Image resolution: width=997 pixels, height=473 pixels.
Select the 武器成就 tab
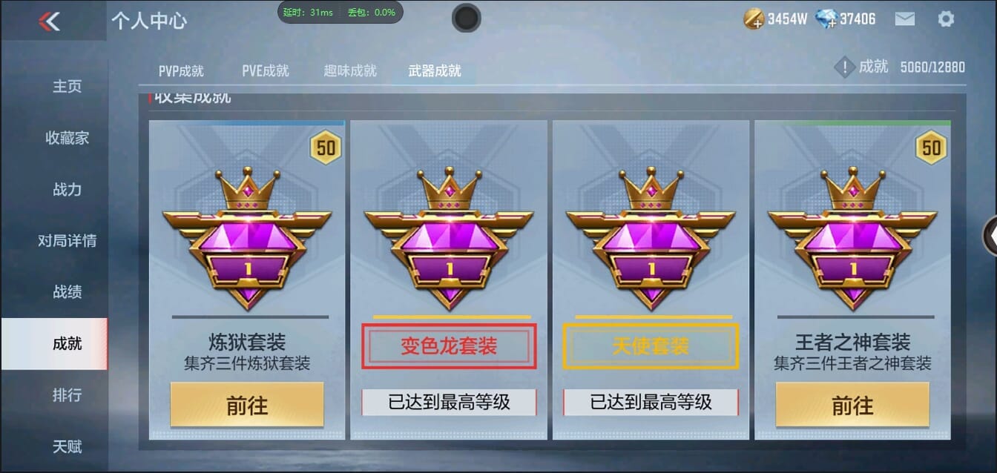point(435,71)
